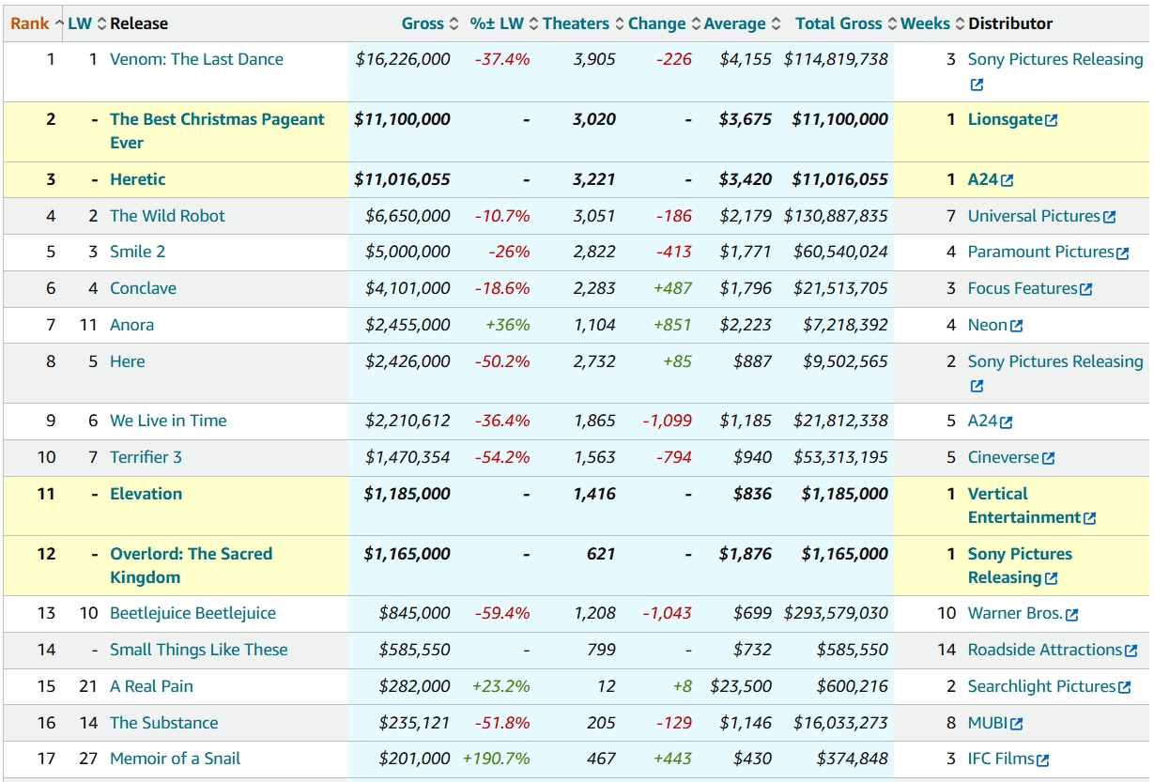
Task: Click external icon beside We Live in Time's A24
Action: [1007, 422]
